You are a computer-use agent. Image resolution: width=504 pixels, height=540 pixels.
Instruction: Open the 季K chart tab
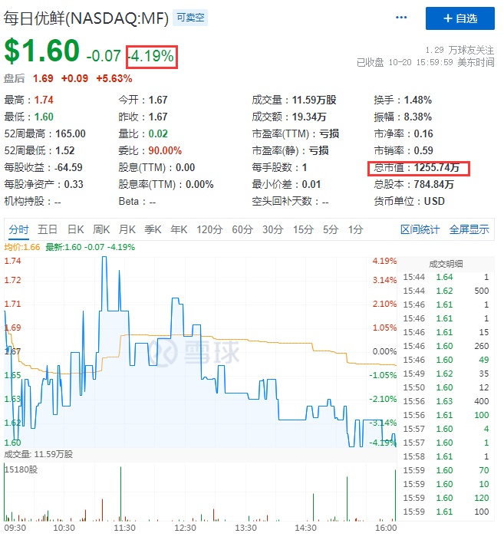click(153, 229)
